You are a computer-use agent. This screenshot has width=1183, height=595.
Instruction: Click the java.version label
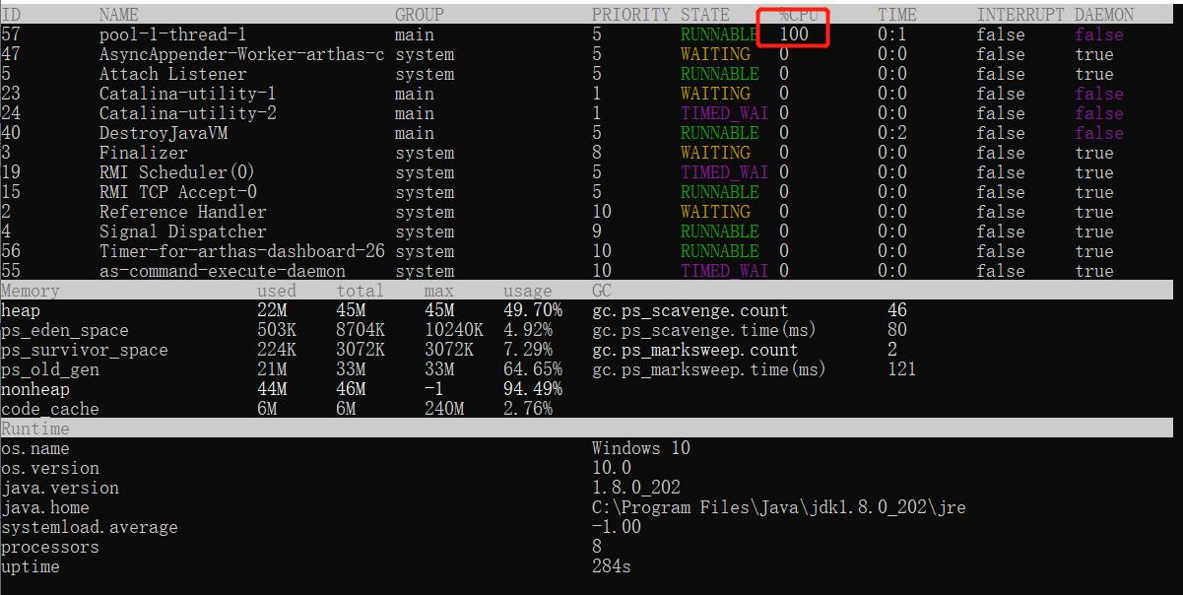click(x=60, y=488)
